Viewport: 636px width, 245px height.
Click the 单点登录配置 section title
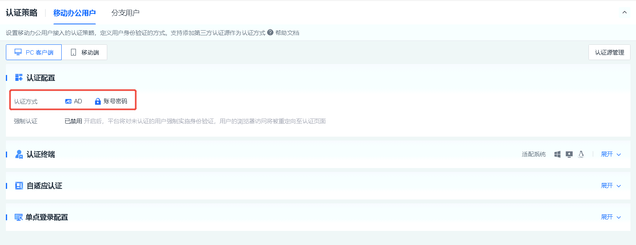click(x=47, y=217)
